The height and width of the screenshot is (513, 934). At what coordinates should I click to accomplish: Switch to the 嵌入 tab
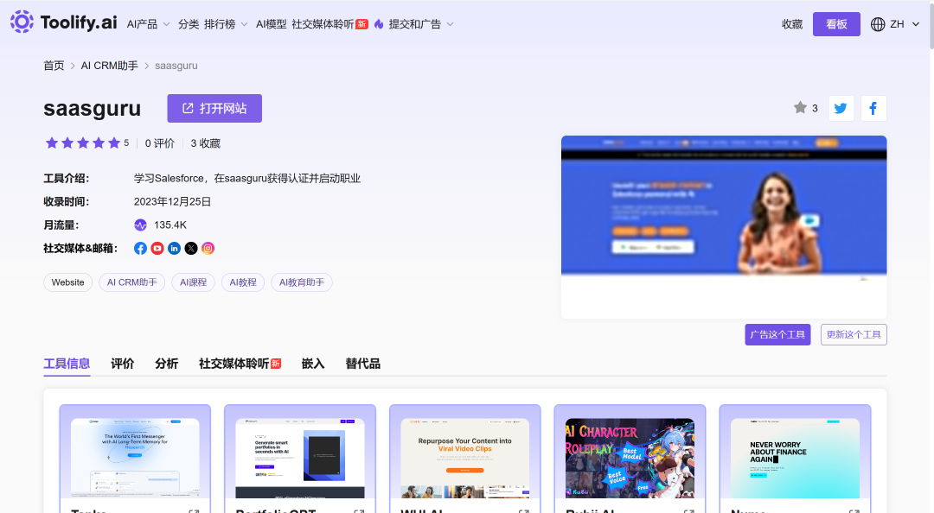(x=313, y=364)
